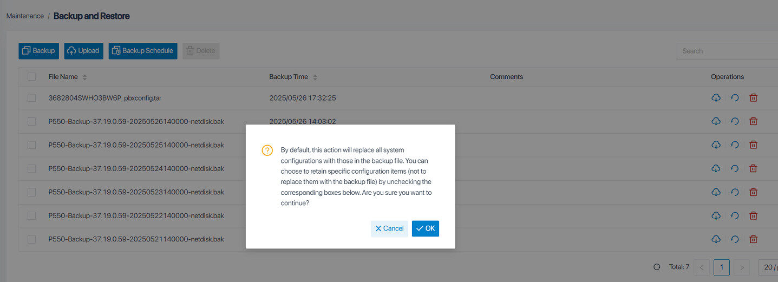The width and height of the screenshot is (778, 282).
Task: Delete the 3682804SWHO3BW6P_pbxconfig.tar backup
Action: 753,98
